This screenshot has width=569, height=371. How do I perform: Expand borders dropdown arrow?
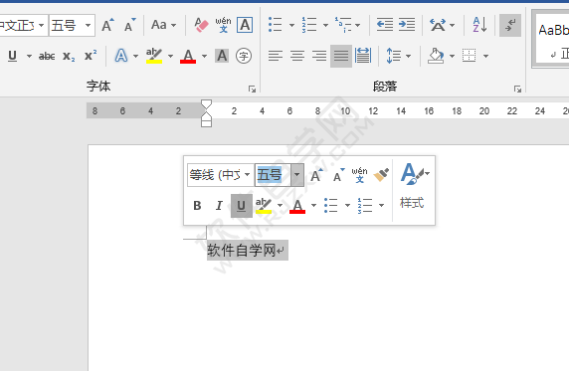click(x=485, y=57)
